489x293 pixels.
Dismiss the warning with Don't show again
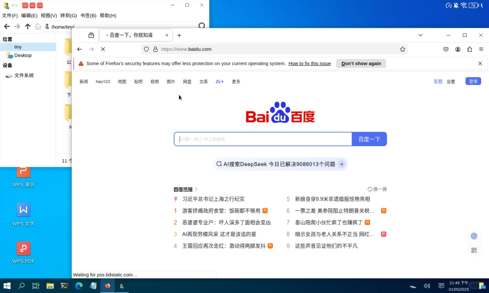point(361,63)
